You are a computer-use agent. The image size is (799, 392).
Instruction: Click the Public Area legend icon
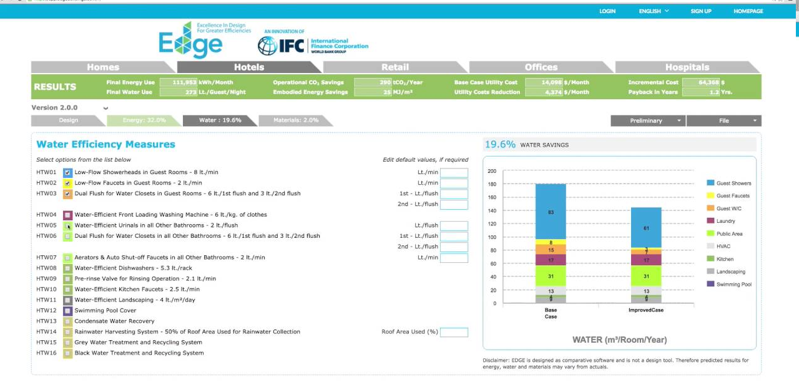click(x=710, y=233)
